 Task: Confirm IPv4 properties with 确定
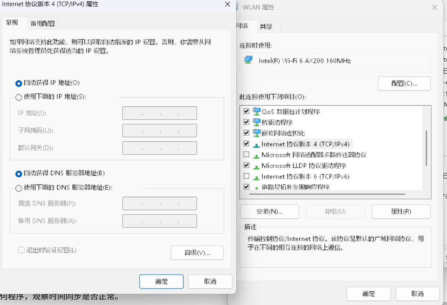click(x=161, y=281)
